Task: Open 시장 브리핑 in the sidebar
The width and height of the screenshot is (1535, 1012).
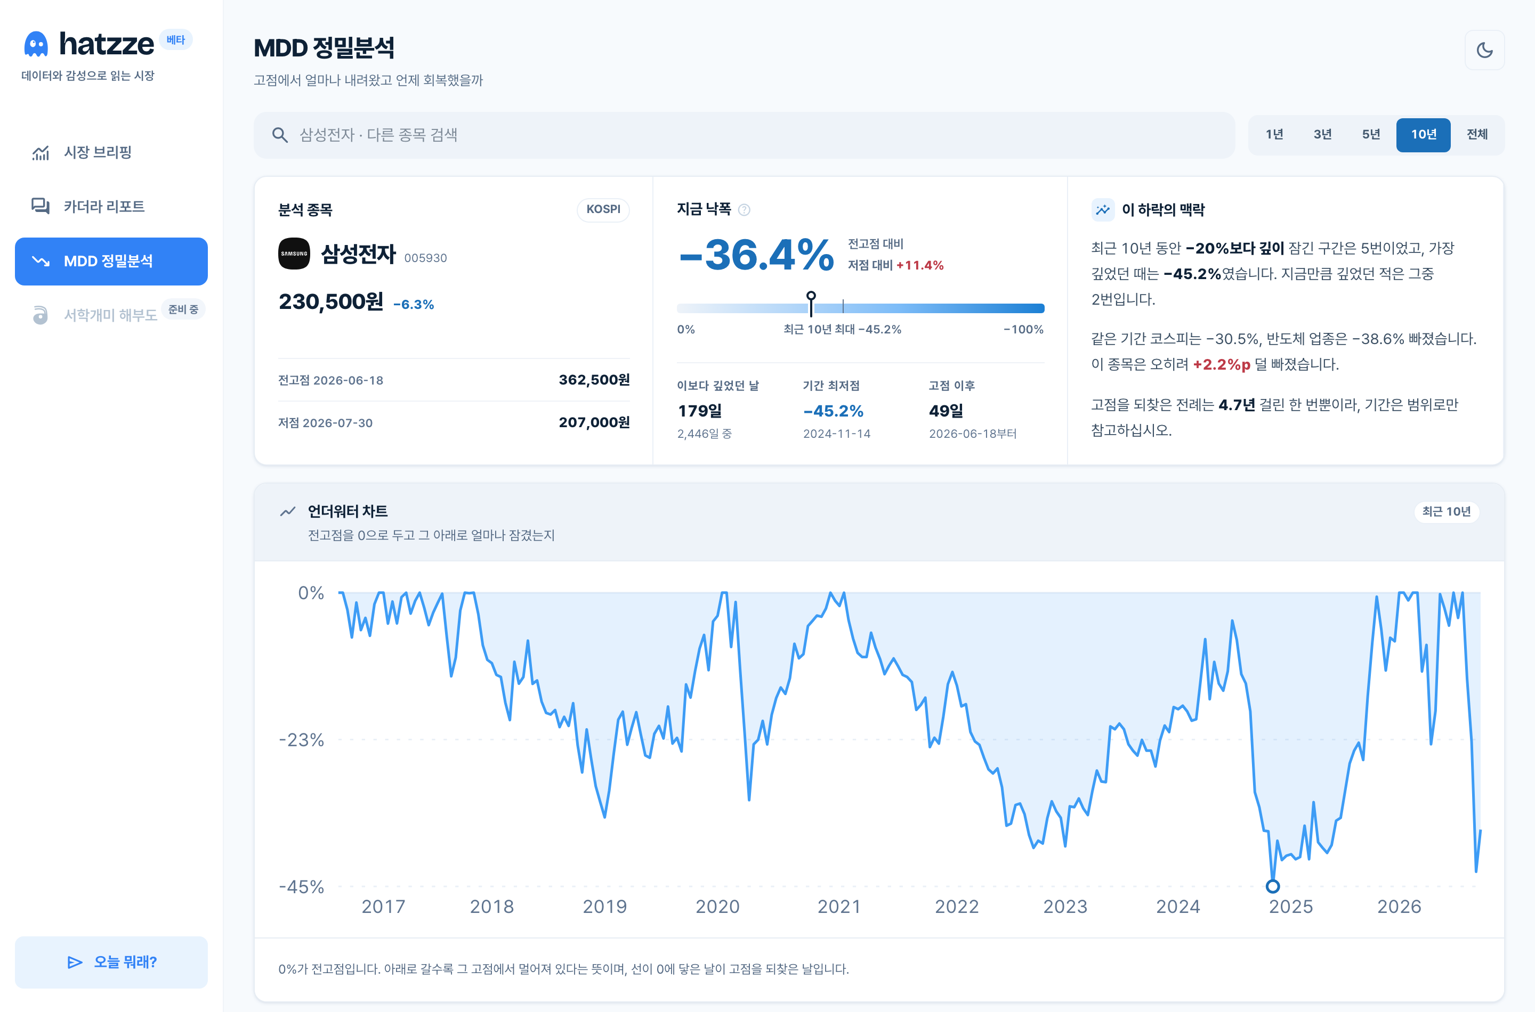Action: (x=111, y=152)
